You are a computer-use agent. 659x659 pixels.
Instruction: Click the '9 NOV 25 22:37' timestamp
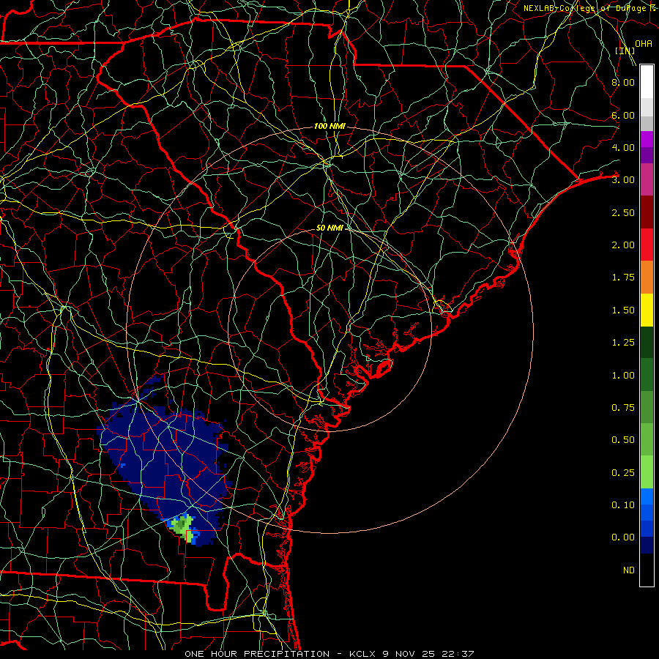tap(428, 654)
